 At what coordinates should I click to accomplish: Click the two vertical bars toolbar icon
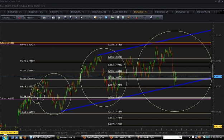click(x=118, y=18)
